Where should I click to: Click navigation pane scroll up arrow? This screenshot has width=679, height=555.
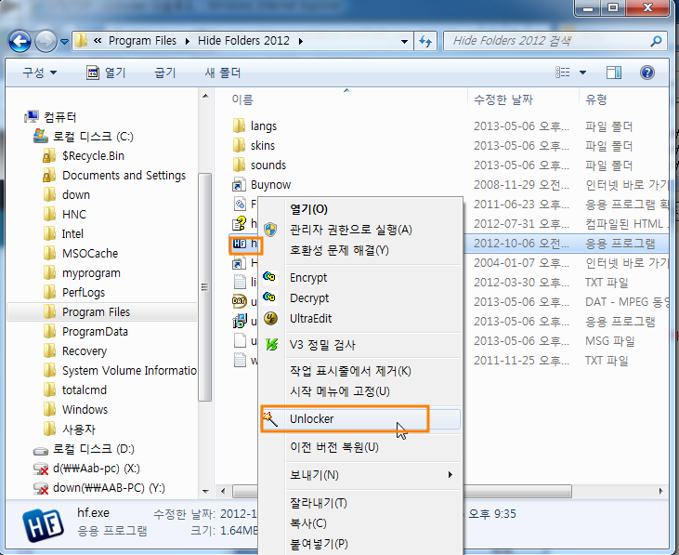tap(205, 96)
